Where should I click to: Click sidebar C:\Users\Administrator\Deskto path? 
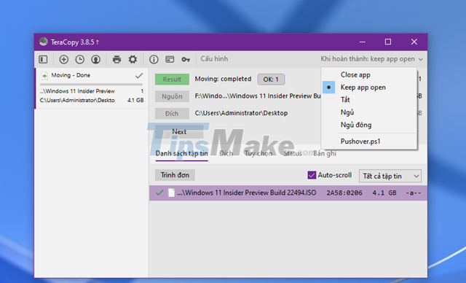(x=77, y=100)
